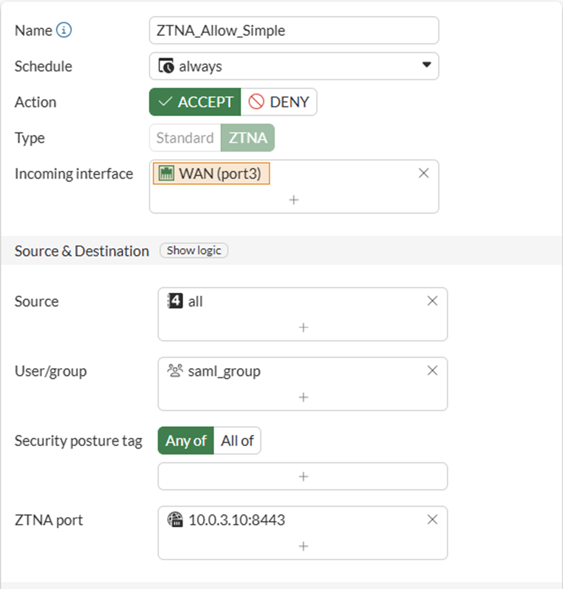The image size is (563, 589).
Task: Add a ZTNA port entry with plus icon
Action: tap(303, 546)
